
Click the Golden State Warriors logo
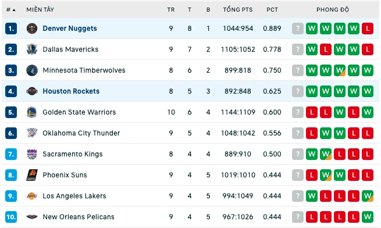[32, 112]
